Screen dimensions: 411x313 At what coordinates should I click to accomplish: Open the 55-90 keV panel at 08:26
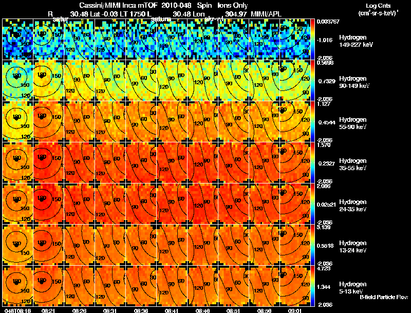point(79,121)
